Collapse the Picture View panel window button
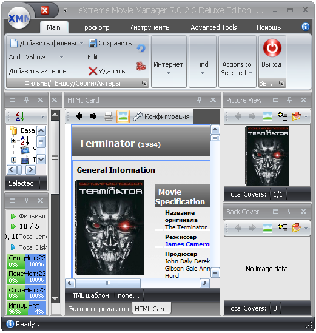The image size is (316, 333). click(x=275, y=99)
